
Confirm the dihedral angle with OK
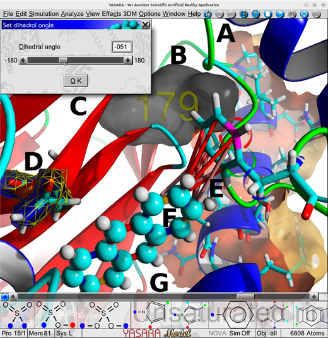tap(76, 81)
